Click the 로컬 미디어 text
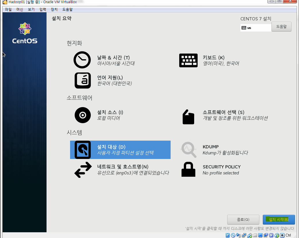This screenshot has width=299, height=238. [109, 118]
